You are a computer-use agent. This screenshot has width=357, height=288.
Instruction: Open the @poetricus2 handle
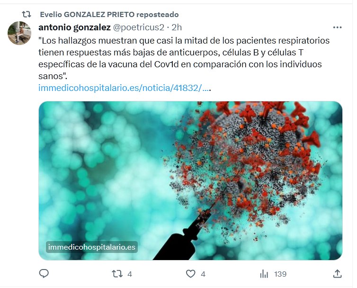coord(138,27)
